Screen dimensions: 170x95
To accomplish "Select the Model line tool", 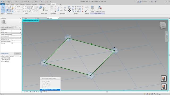I will (x=17, y=7).
